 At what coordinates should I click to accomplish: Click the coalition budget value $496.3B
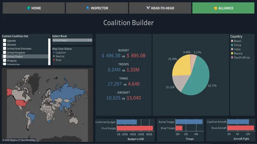click(x=111, y=56)
